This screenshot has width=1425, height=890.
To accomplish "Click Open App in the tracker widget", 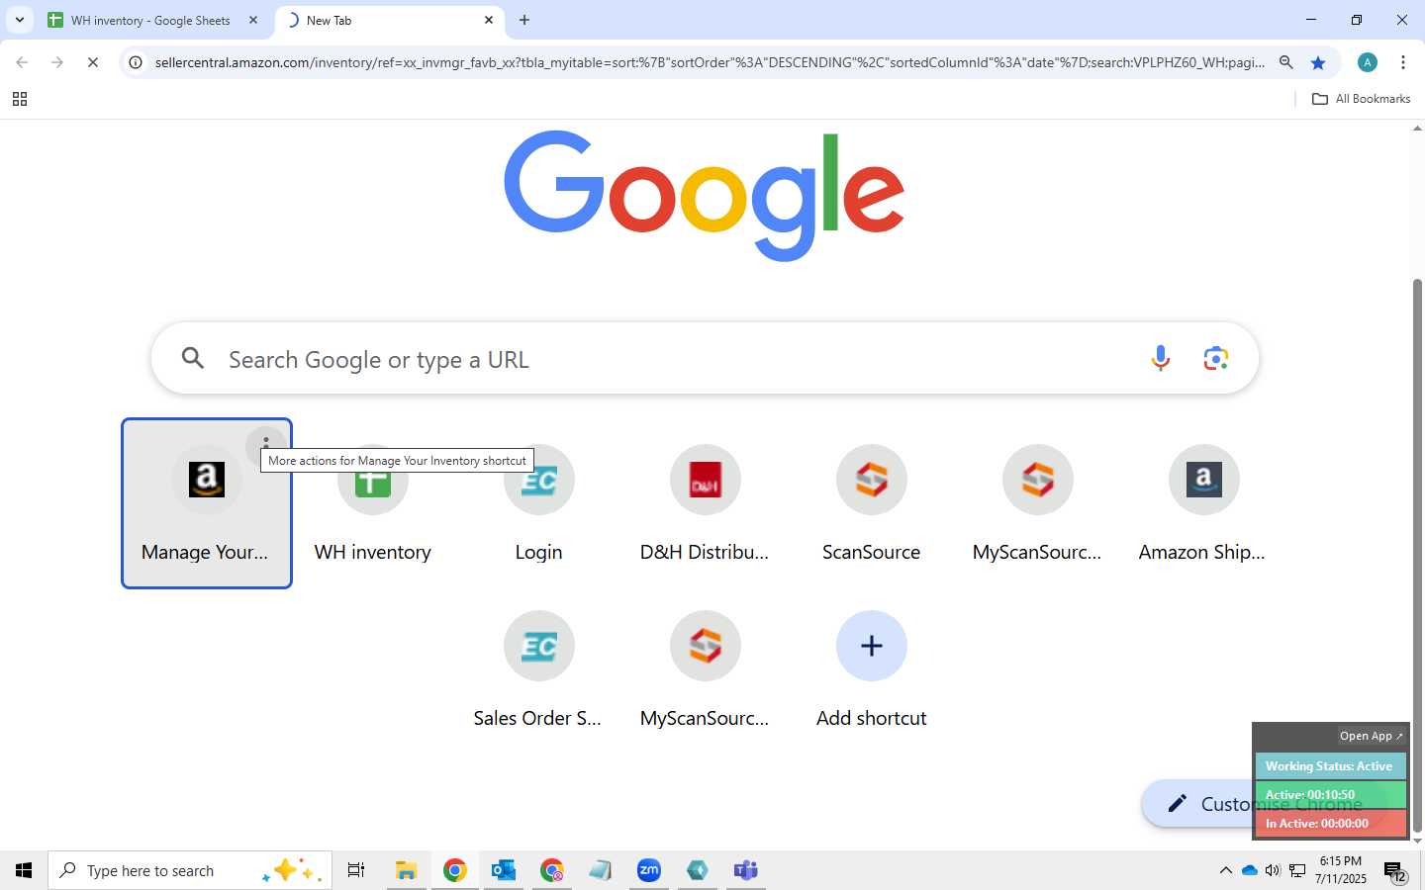I will tap(1371, 736).
